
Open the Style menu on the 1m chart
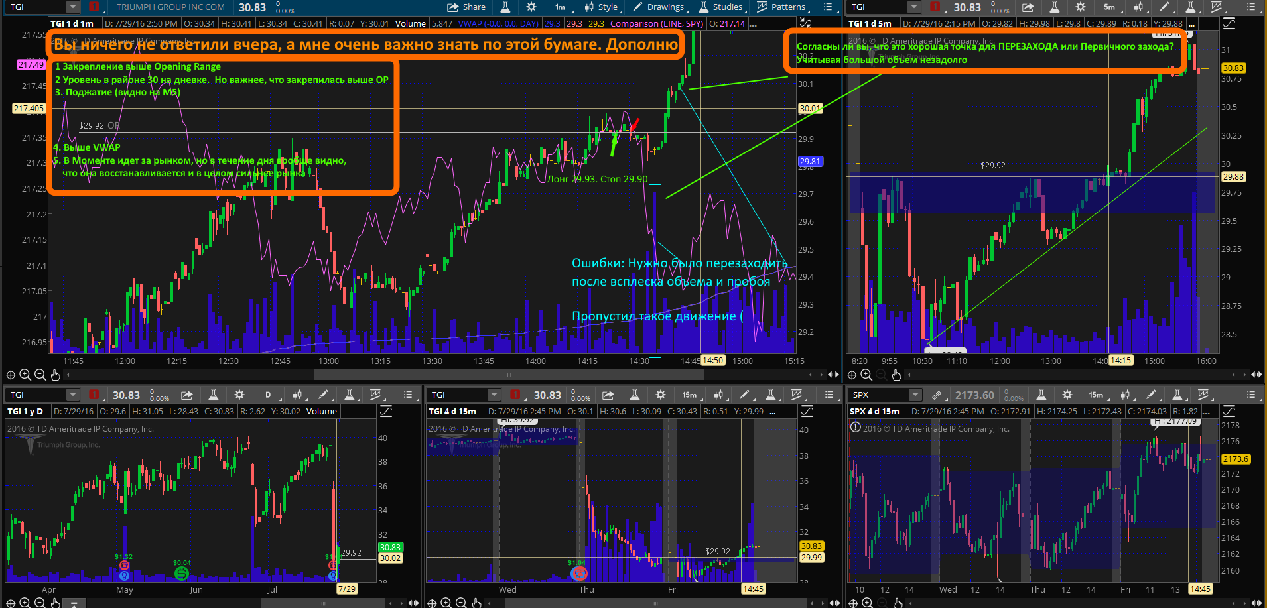[x=601, y=7]
